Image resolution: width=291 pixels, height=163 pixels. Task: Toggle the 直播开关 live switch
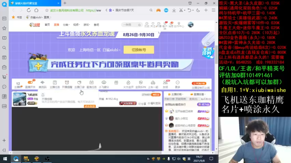click(30, 84)
